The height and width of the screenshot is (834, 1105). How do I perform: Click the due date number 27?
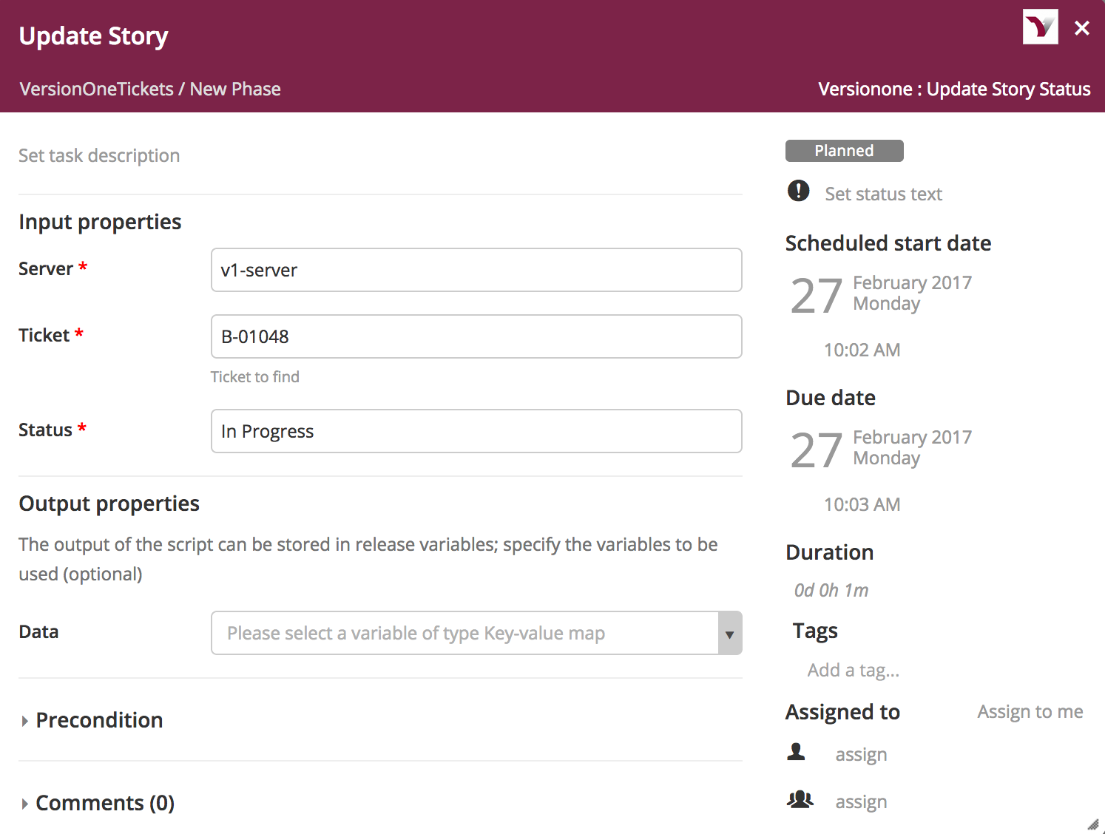click(816, 450)
